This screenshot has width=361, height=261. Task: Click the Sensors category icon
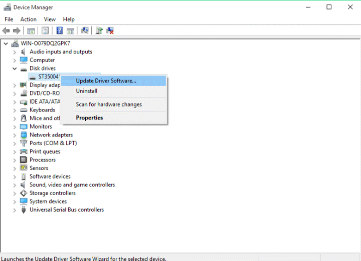click(24, 168)
